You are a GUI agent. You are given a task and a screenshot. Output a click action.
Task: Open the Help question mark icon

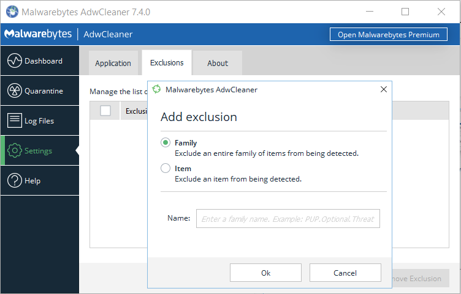tap(15, 180)
